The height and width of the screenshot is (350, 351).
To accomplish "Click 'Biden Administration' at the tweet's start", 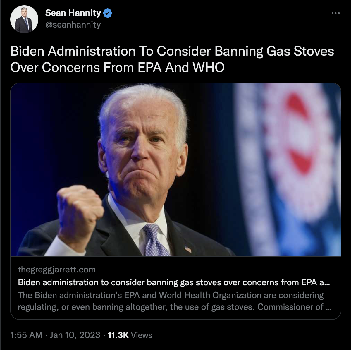I will tap(73, 51).
